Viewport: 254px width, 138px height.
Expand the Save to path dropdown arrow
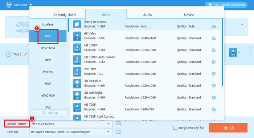108,132
